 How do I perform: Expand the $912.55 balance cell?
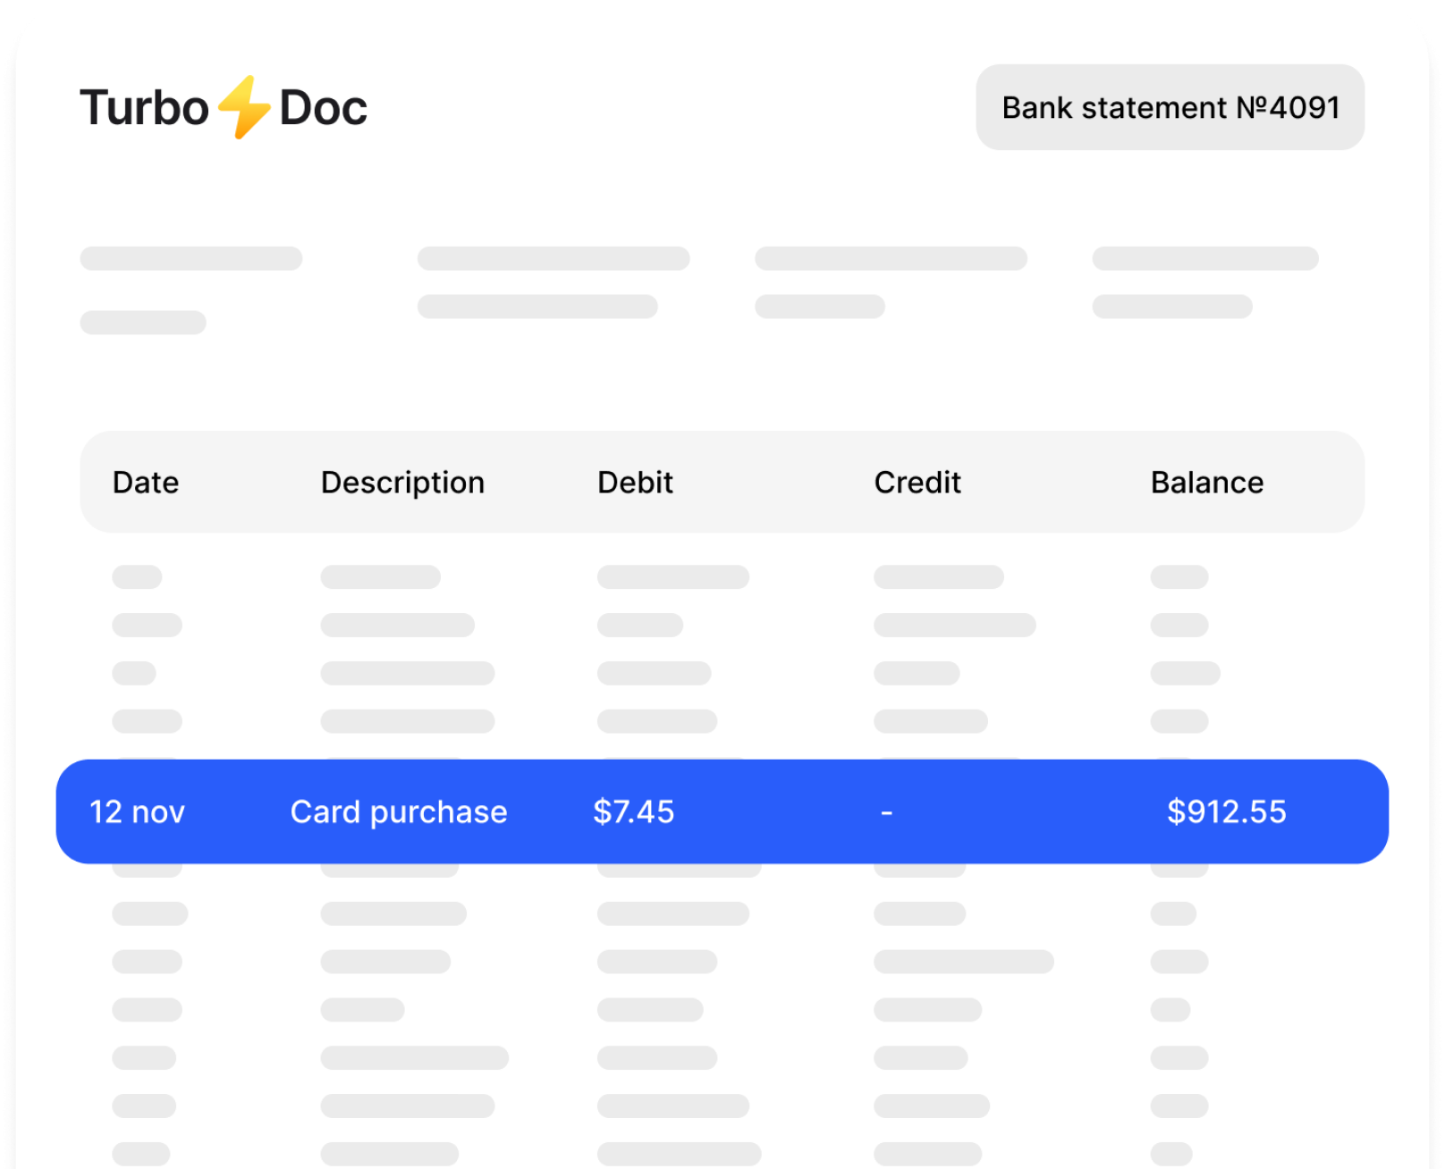tap(1226, 812)
